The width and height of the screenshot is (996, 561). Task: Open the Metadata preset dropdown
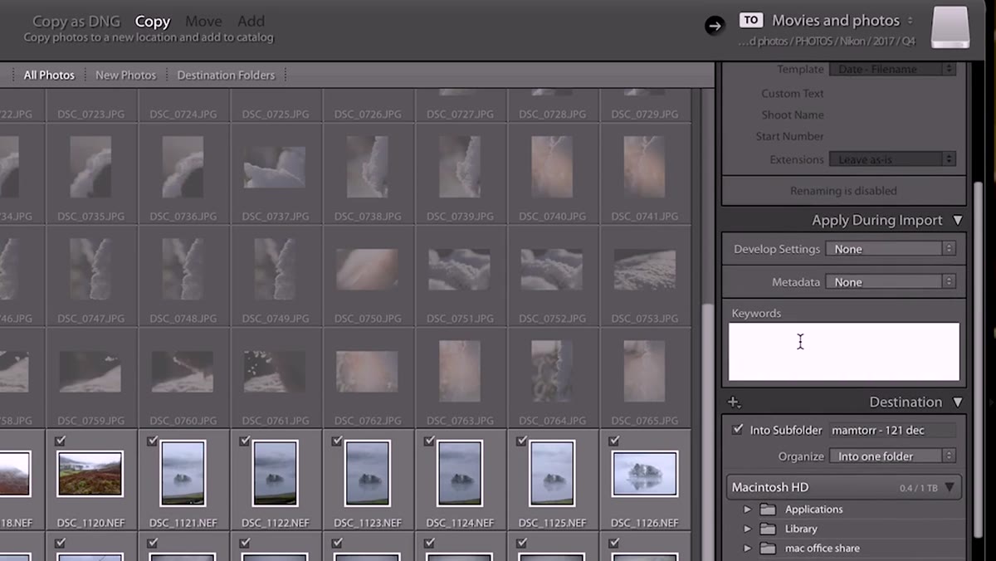891,282
